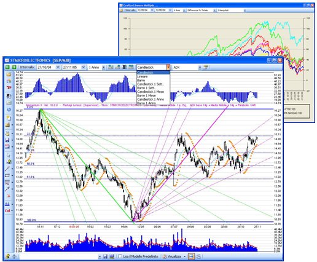This screenshot has height=262, width=317.
Task: Click the highlighted layout icon right of Visualizza
Action: [x=191, y=256]
